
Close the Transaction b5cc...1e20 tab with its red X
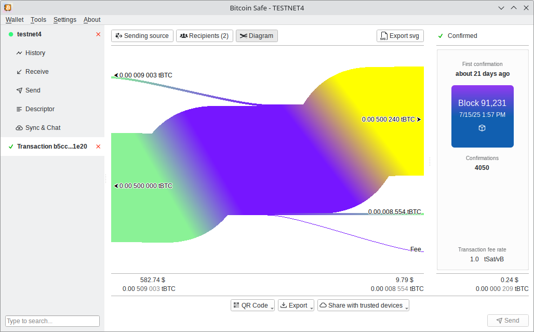(98, 147)
